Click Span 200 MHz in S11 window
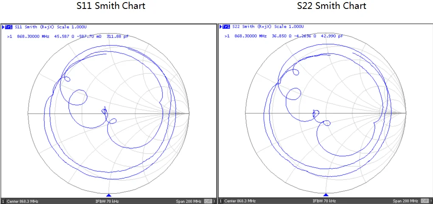 tap(189, 201)
